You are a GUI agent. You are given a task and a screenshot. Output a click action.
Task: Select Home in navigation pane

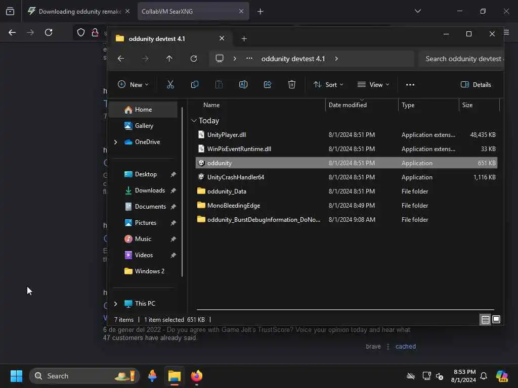(143, 110)
